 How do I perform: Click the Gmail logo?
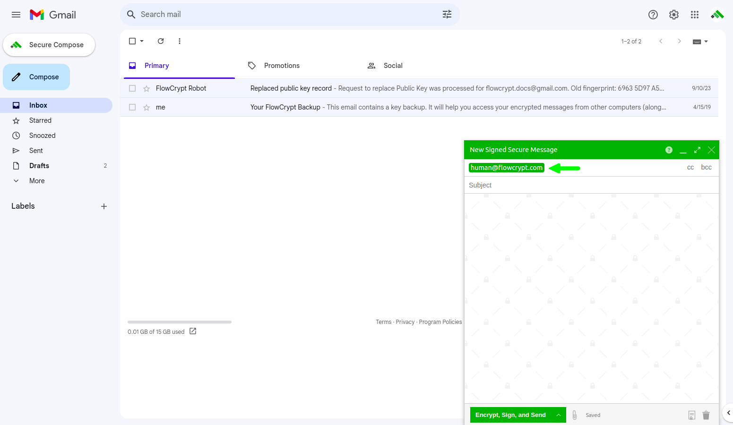pos(53,15)
